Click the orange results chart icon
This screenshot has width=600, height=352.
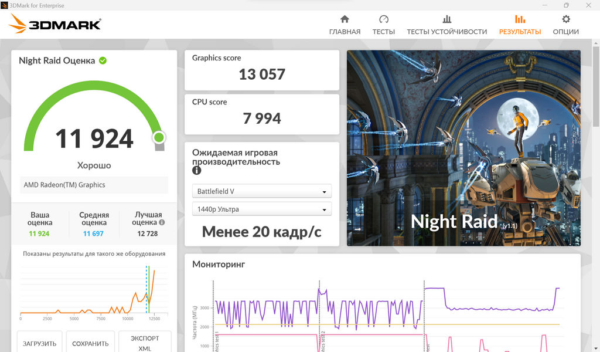[520, 19]
